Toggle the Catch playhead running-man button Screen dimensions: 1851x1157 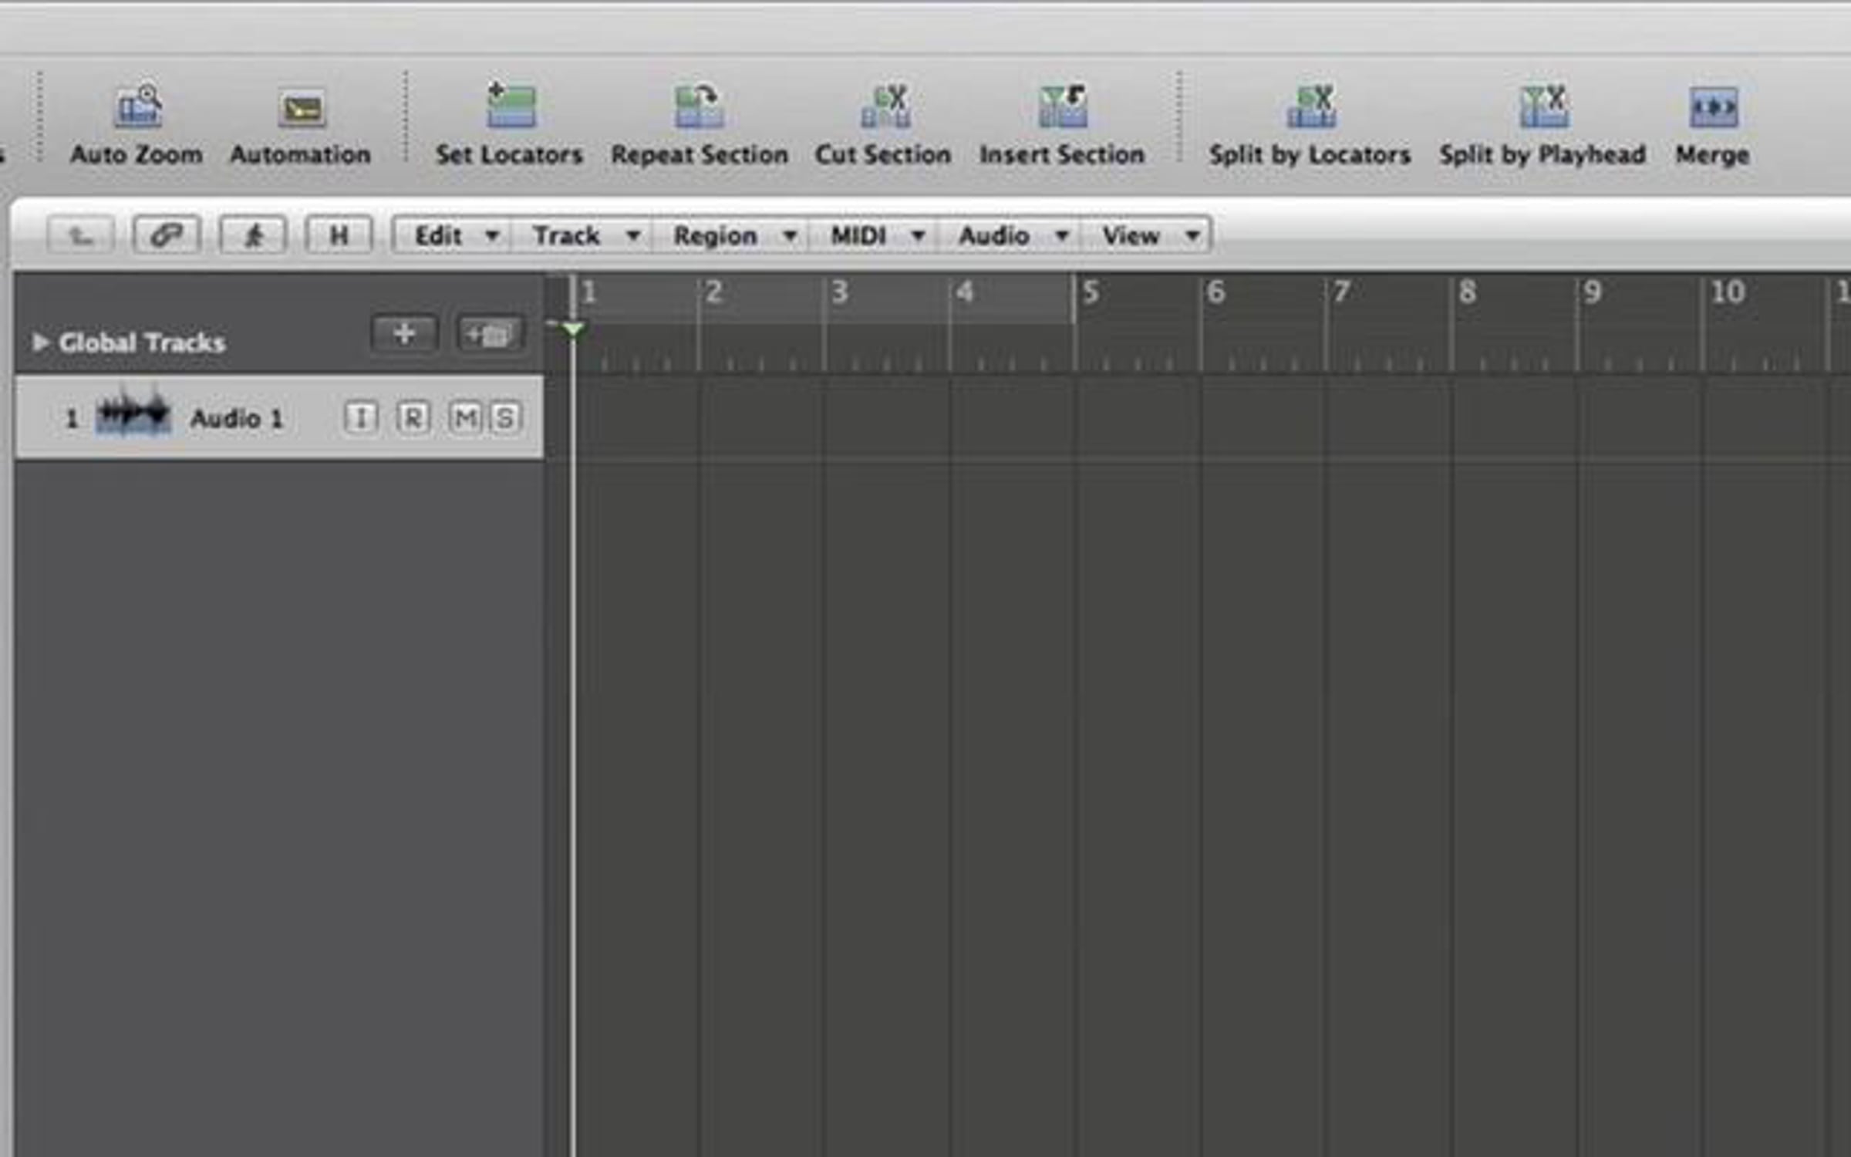tap(253, 234)
